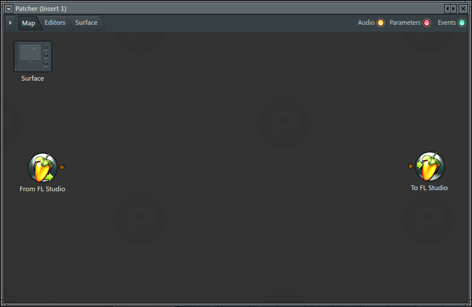Close the Patcher window

pos(463,9)
